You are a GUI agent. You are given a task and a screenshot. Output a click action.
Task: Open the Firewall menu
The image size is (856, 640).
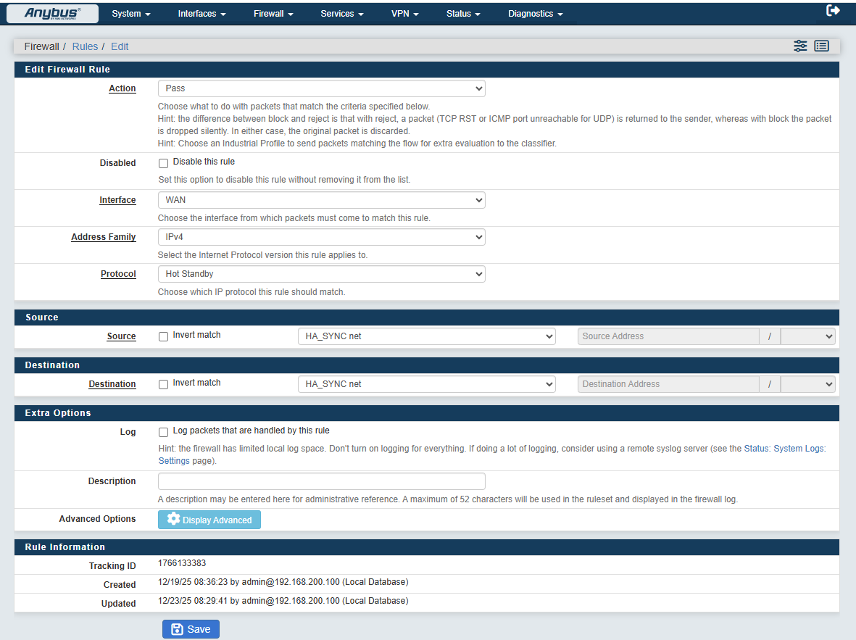[273, 14]
